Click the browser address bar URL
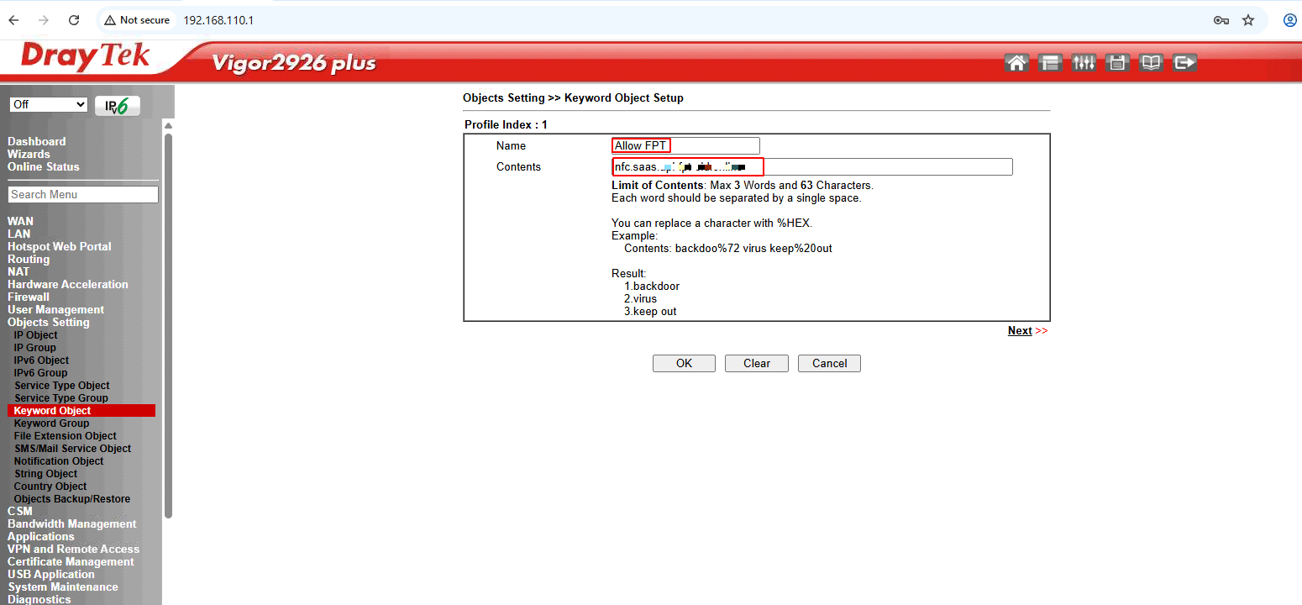The image size is (1302, 605). (218, 20)
